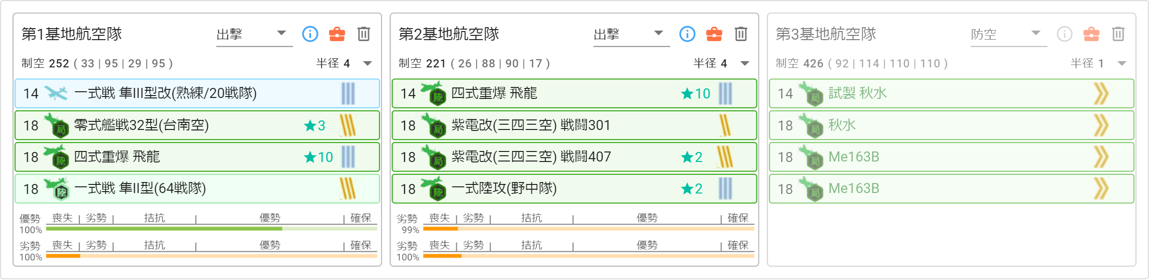Click ★10 improvement level on 四式重爆 飛龍 in 第1基地航空隊
This screenshot has width=1149, height=280.
(318, 157)
